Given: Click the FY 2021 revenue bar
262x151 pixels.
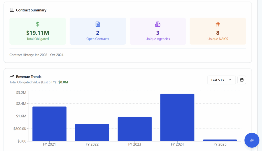Looking at the screenshot, I should pyautogui.click(x=49, y=124).
